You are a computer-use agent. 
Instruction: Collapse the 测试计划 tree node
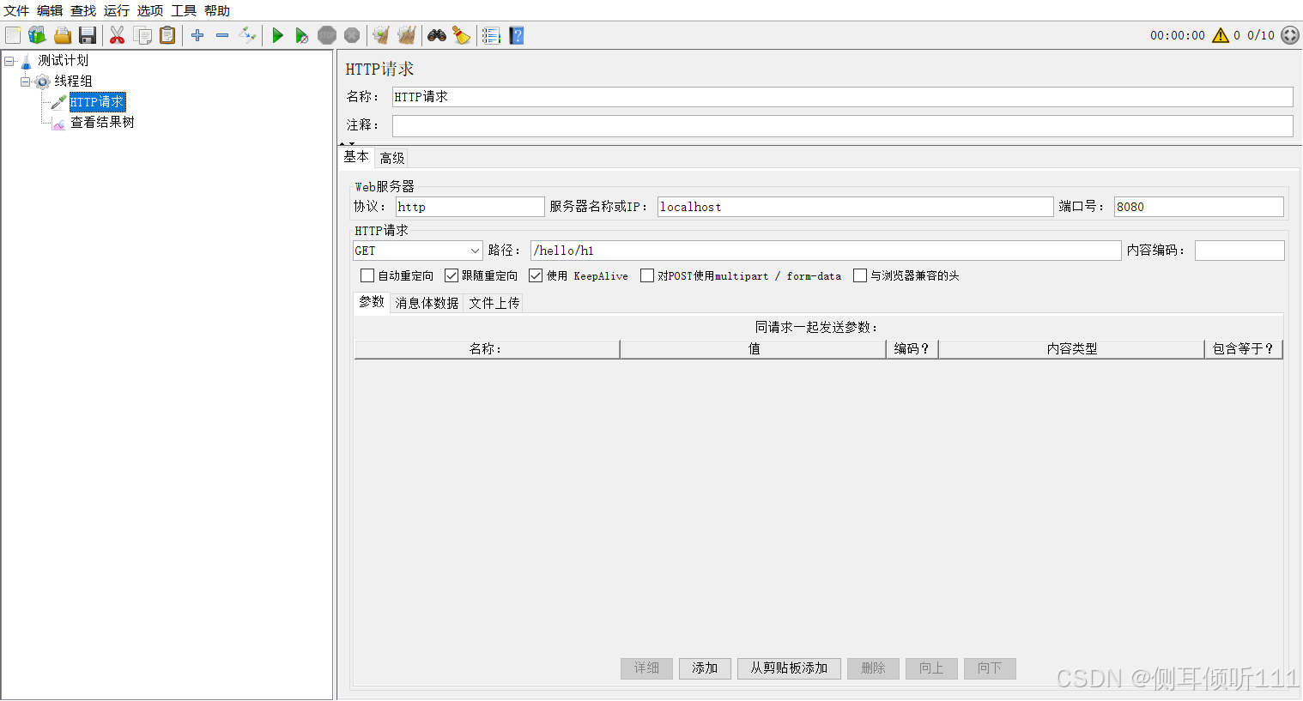9,61
